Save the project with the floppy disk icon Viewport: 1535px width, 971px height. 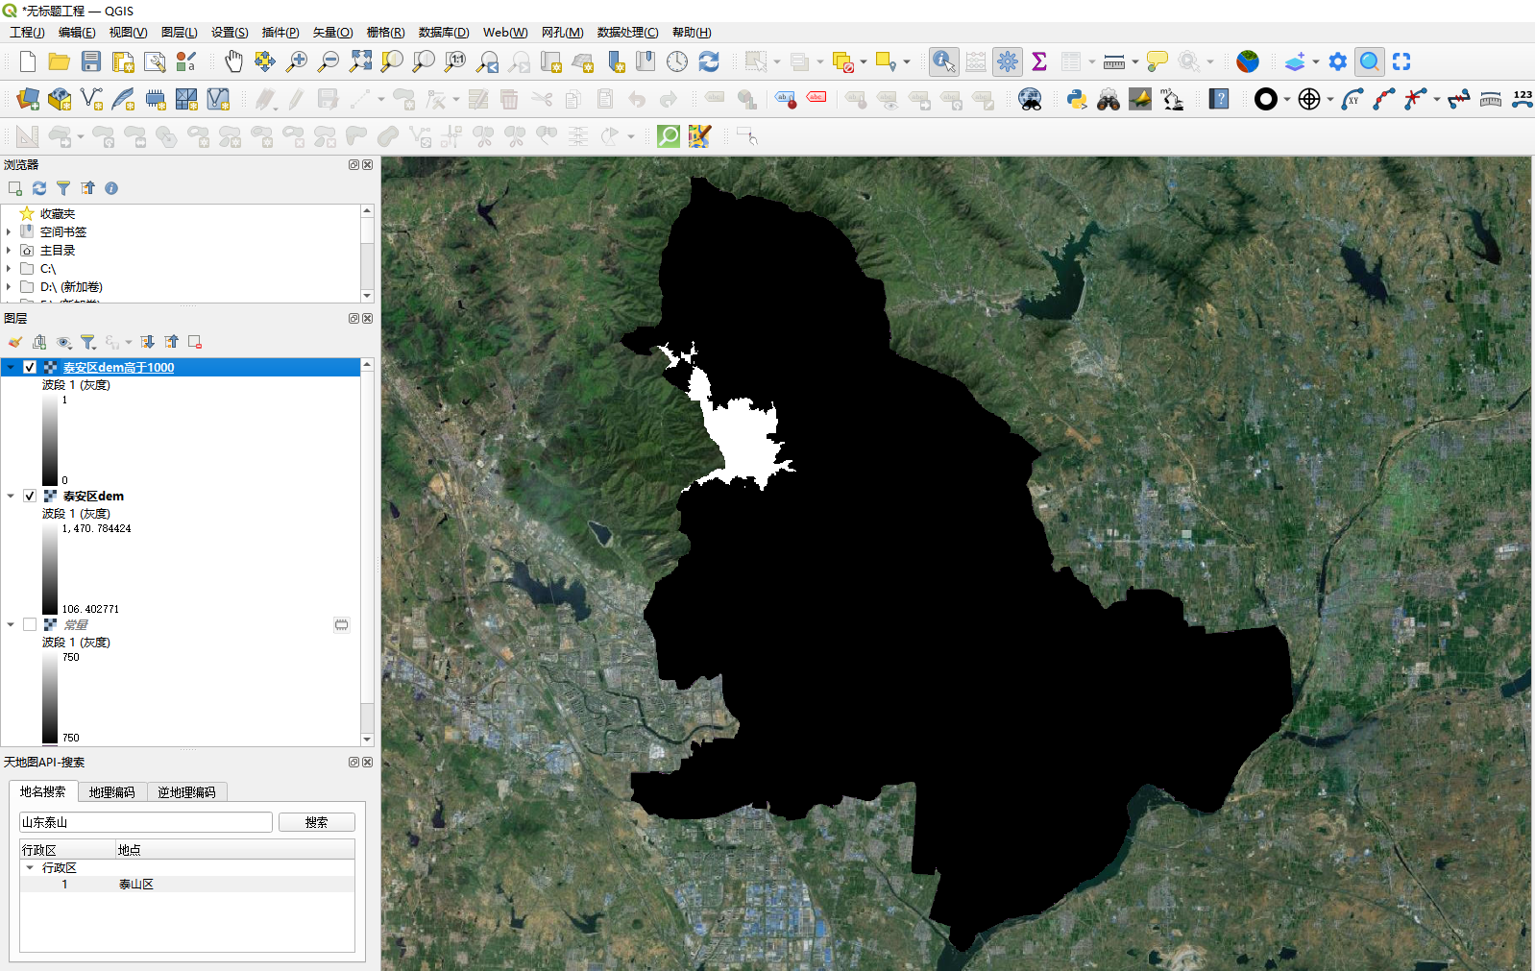click(x=91, y=61)
